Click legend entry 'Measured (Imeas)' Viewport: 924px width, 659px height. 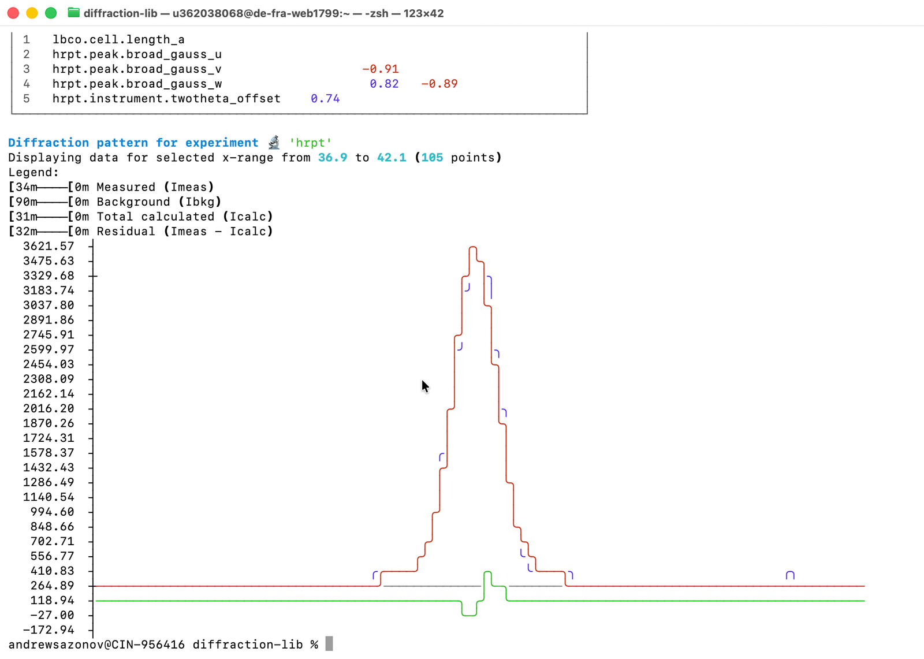pos(155,187)
